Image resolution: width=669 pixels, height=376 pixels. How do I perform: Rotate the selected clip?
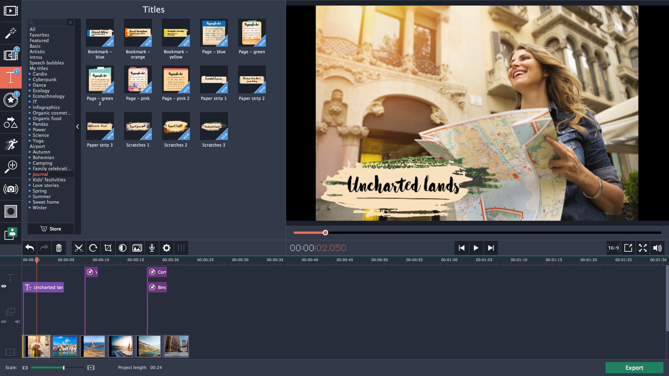(93, 248)
